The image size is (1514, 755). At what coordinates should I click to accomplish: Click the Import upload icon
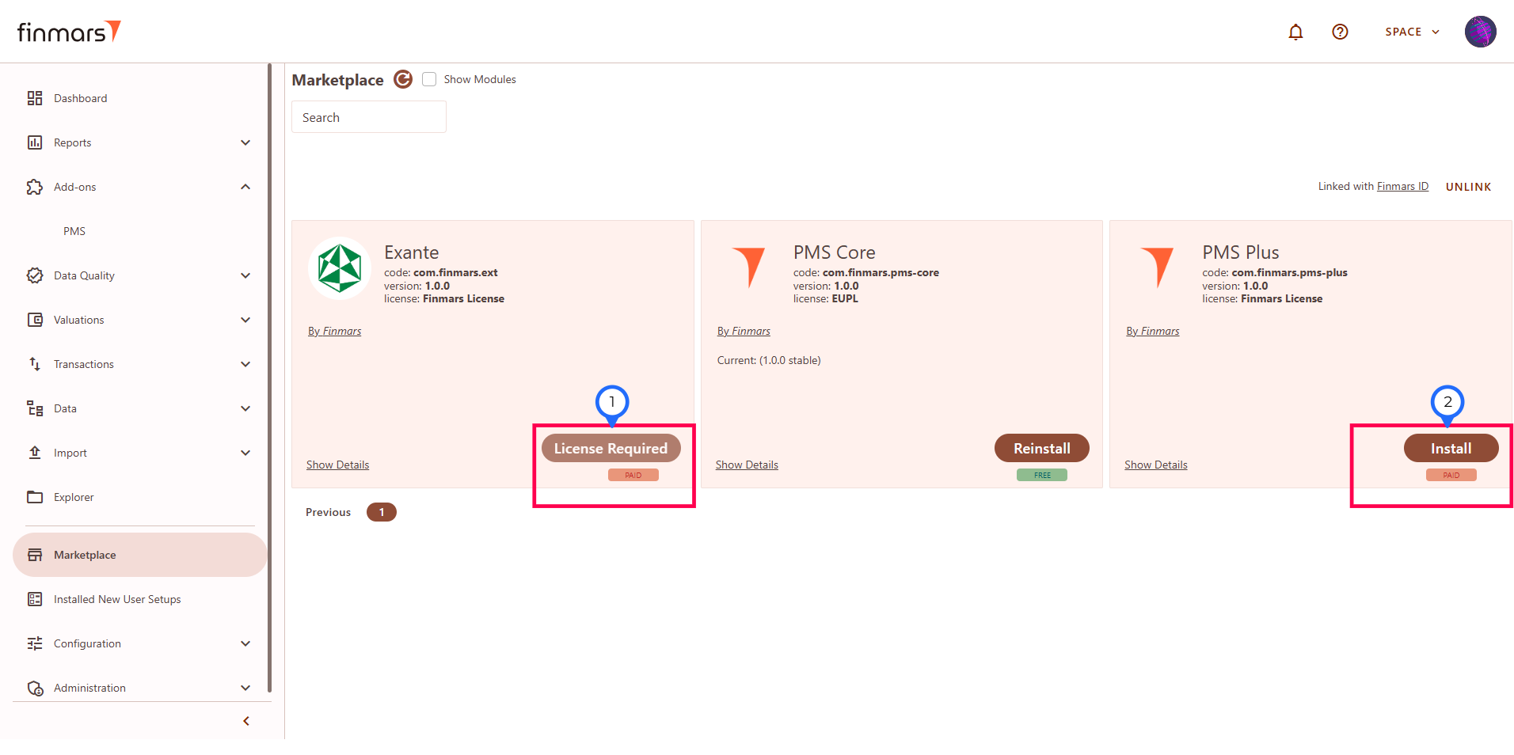[35, 453]
